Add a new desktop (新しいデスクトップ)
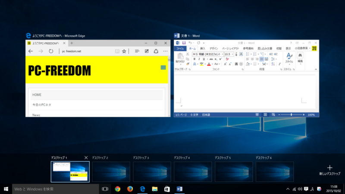 pyautogui.click(x=329, y=170)
